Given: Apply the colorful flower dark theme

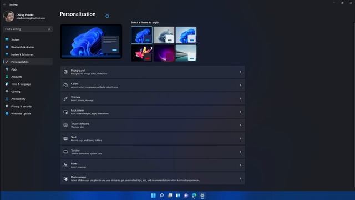Looking at the screenshot, I should pos(142,53).
